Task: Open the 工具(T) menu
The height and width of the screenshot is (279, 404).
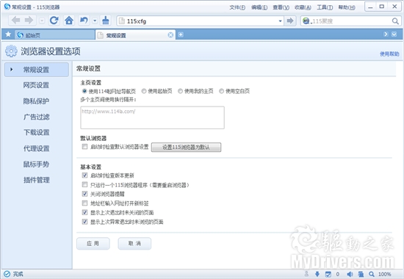Action: pos(325,7)
